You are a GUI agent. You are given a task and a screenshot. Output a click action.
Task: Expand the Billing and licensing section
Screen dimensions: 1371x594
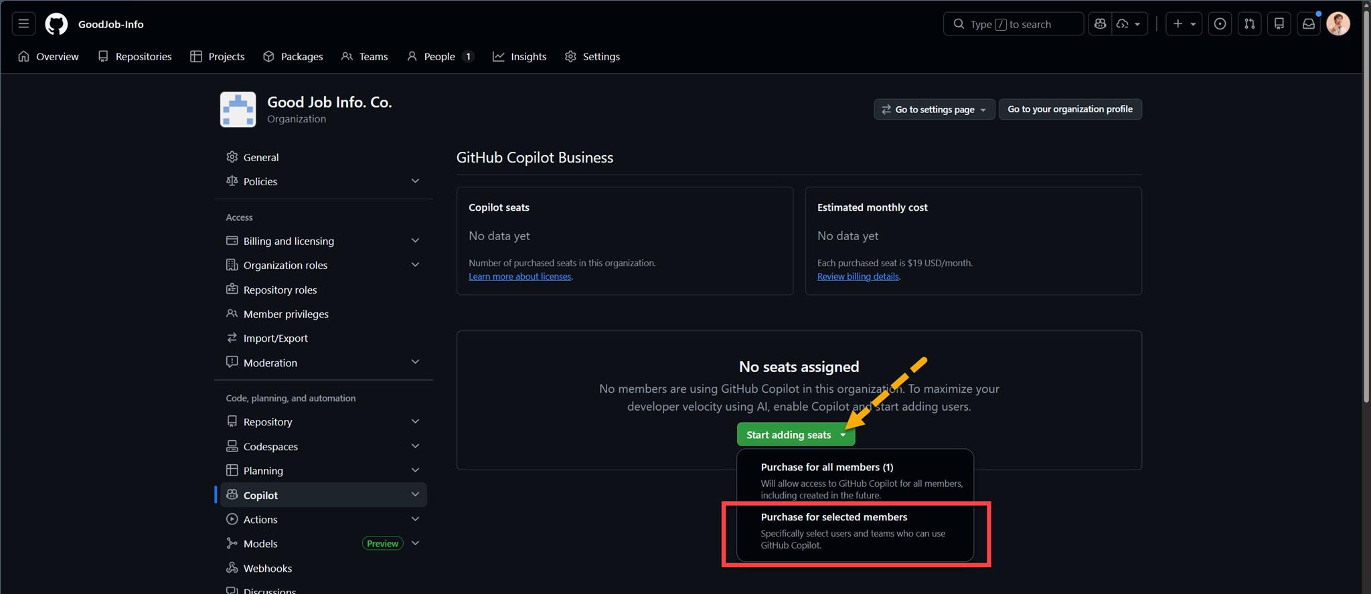point(414,241)
